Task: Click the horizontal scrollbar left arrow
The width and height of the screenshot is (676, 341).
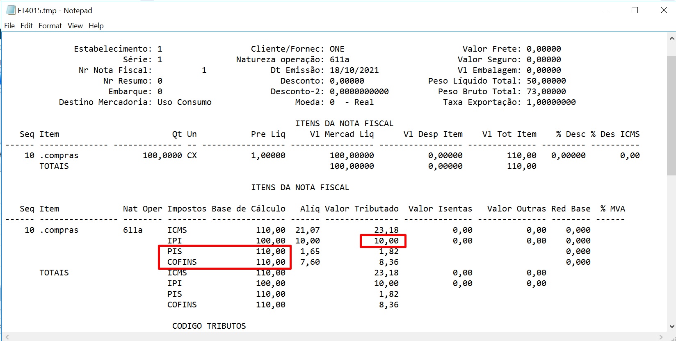Action: [x=7, y=337]
